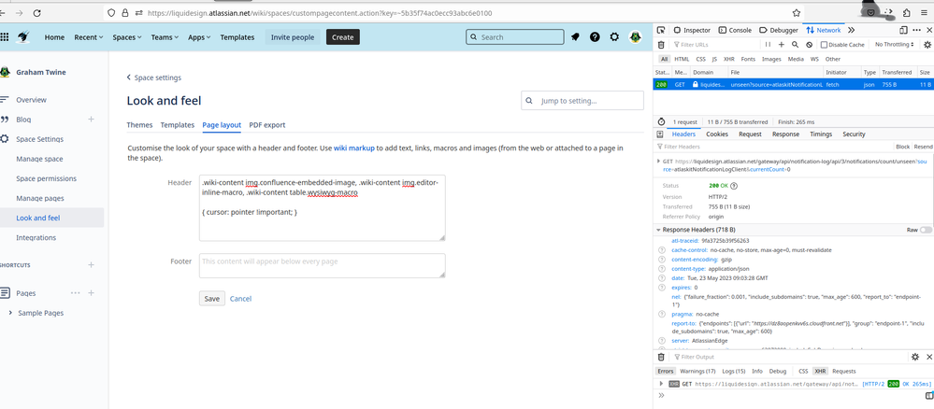Toggle console Info filter
Viewport: 934px width, 409px height.
(x=757, y=371)
